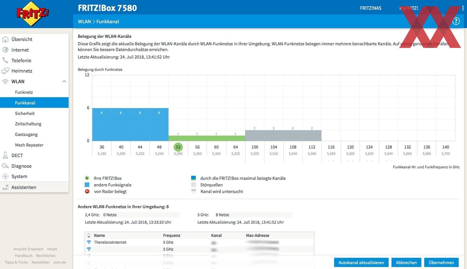
Task: Click 'von Radar belegt' legend entry
Action: pos(110,191)
